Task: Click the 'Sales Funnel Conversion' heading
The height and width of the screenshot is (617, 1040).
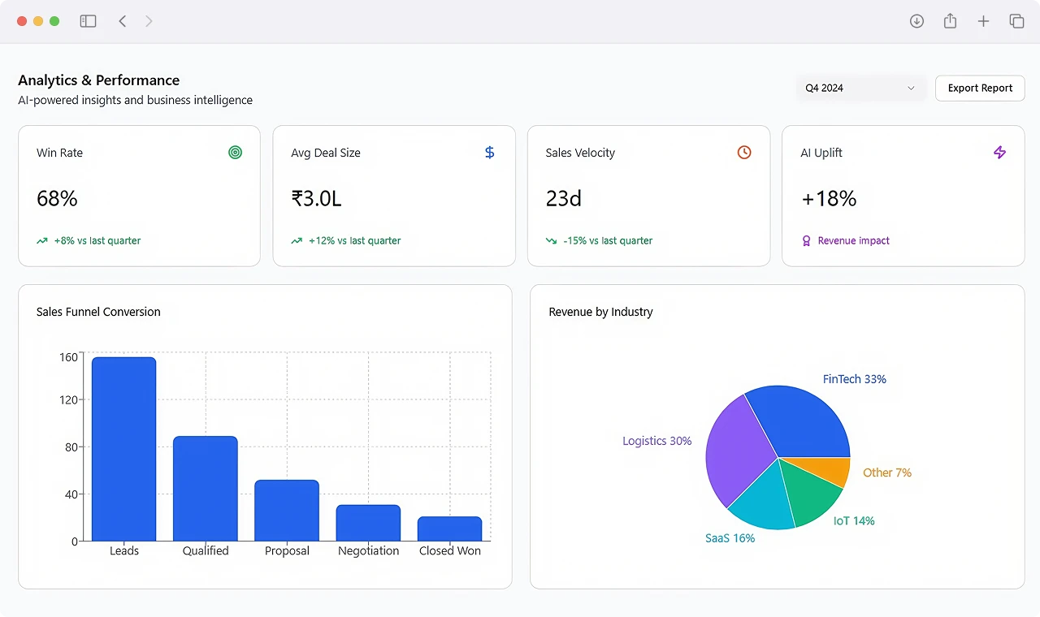Action: [98, 312]
